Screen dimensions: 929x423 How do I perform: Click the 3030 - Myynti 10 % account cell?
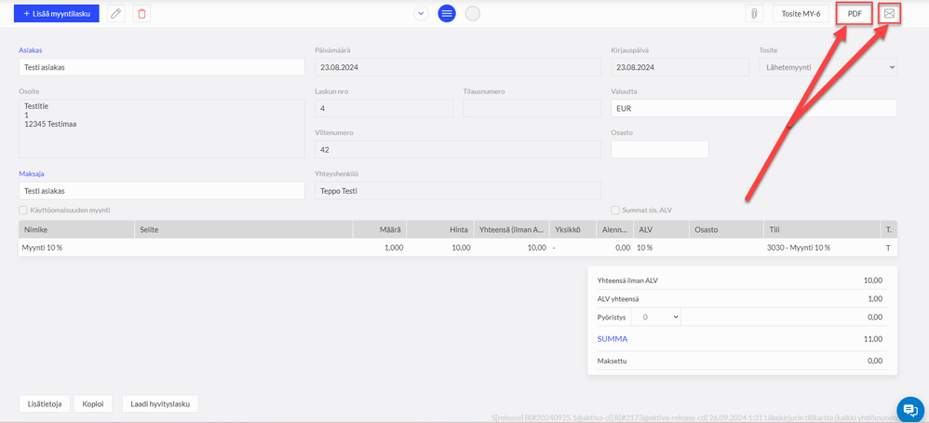coord(822,248)
